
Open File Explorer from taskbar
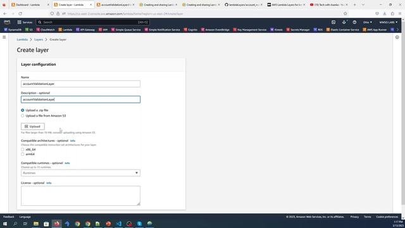(36, 224)
